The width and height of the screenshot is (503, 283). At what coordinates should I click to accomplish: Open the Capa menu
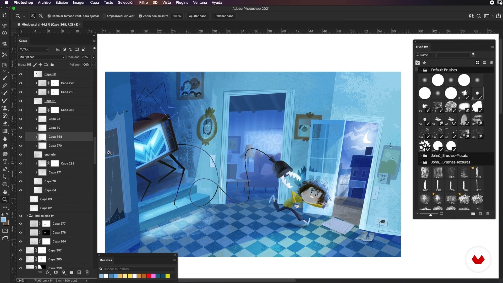tap(95, 2)
